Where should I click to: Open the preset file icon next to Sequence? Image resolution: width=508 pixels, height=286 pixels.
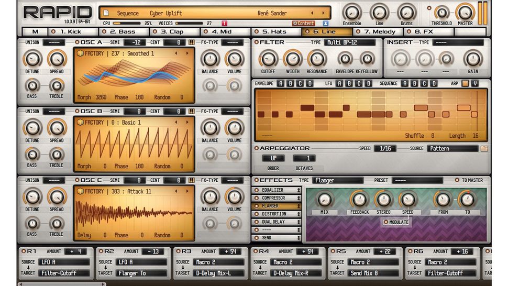click(x=106, y=13)
